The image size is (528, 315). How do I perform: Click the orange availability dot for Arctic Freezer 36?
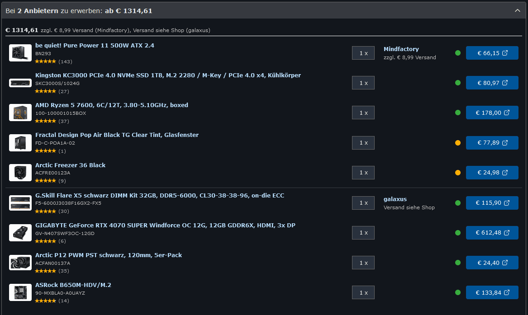[457, 173]
